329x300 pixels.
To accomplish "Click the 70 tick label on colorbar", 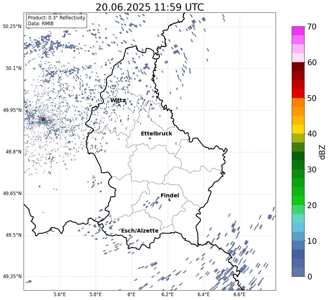I will click(312, 27).
